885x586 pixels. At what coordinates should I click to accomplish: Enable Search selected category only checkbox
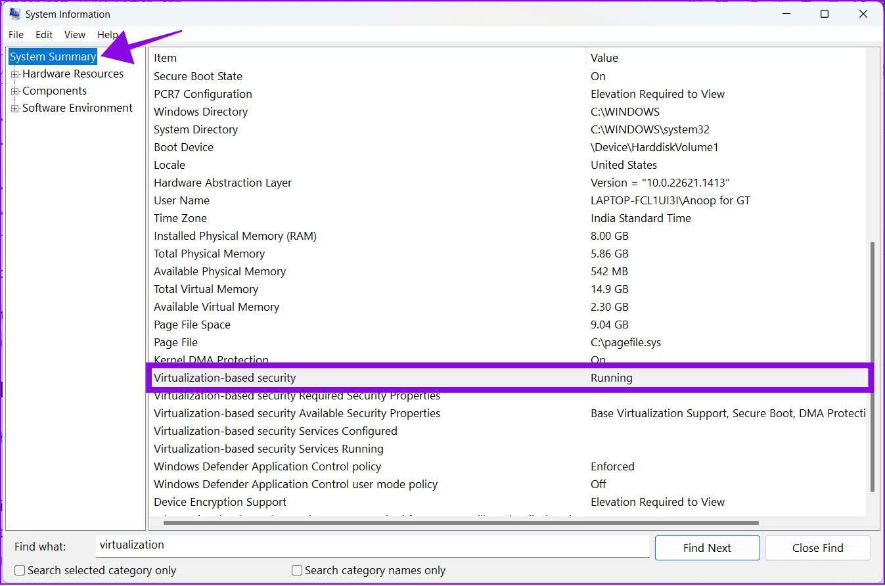tap(20, 570)
